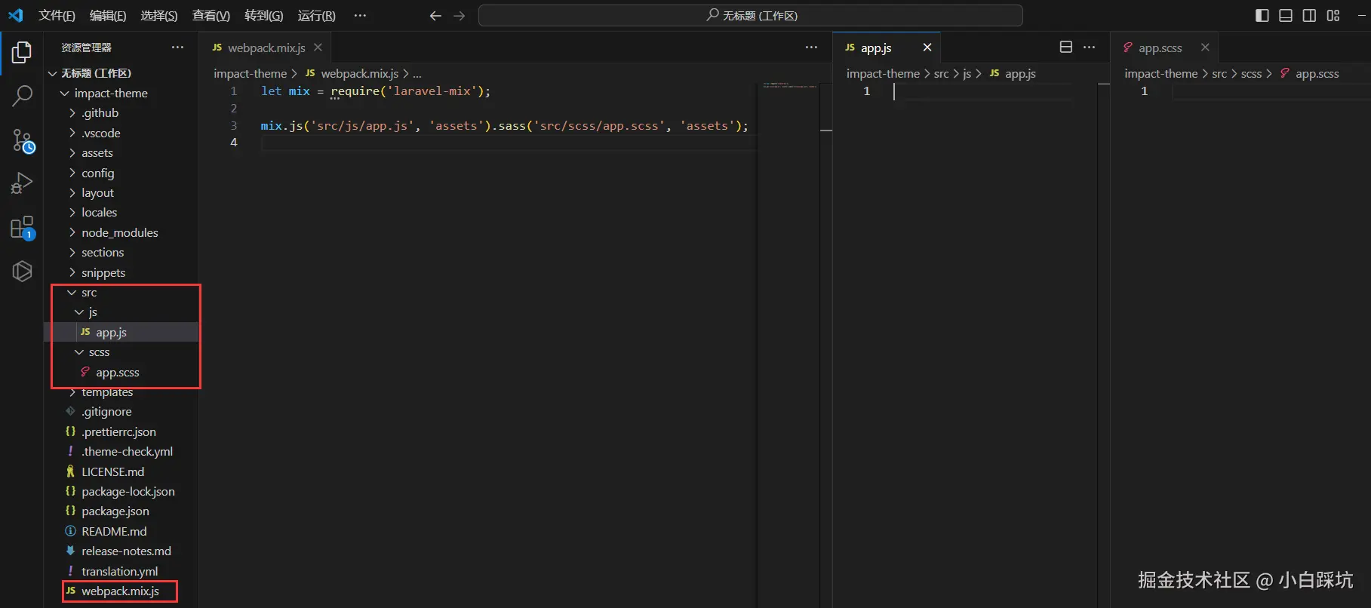Close the app.js tab

(x=927, y=47)
